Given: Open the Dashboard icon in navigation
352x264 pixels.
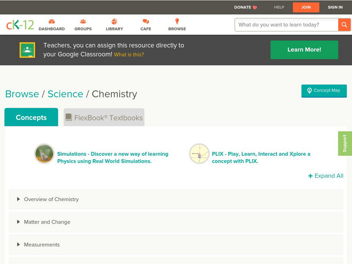Looking at the screenshot, I should [x=51, y=22].
